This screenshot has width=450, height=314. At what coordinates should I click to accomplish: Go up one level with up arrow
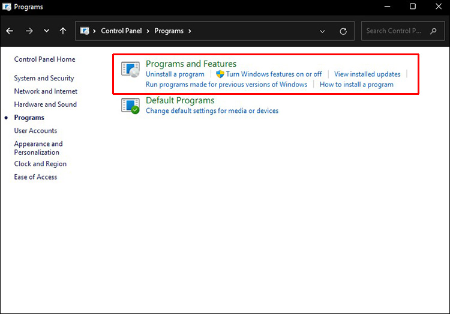63,31
